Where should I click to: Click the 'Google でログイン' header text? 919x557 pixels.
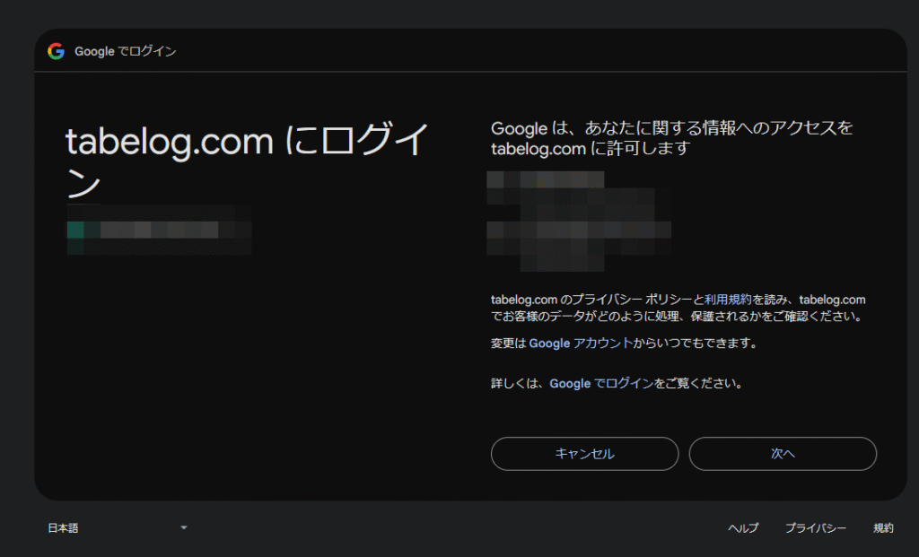pyautogui.click(x=126, y=51)
